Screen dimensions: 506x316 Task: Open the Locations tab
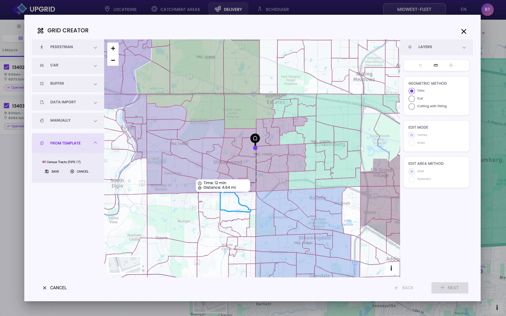(121, 9)
